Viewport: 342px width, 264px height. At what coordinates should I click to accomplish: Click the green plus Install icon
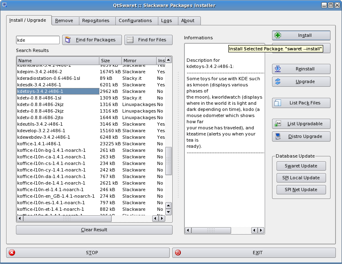[x=278, y=35]
